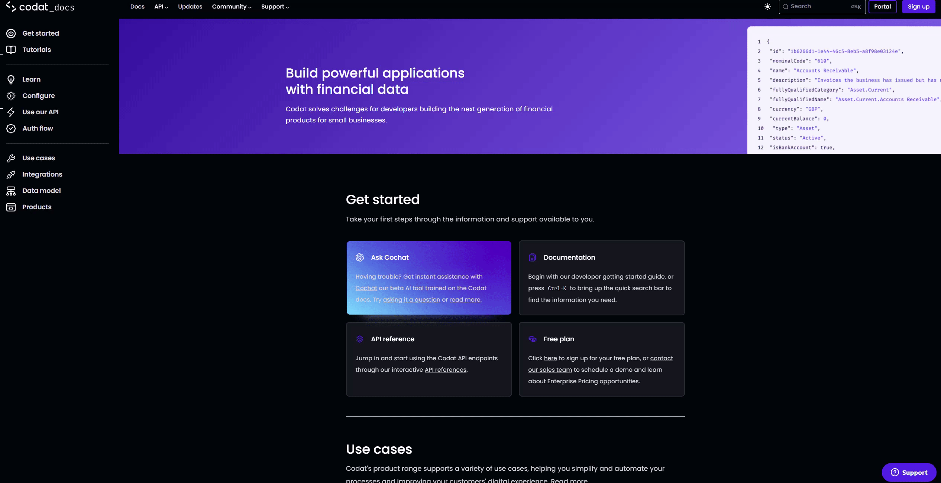Go to the Docs menu item
This screenshot has width=941, height=483.
coord(137,7)
